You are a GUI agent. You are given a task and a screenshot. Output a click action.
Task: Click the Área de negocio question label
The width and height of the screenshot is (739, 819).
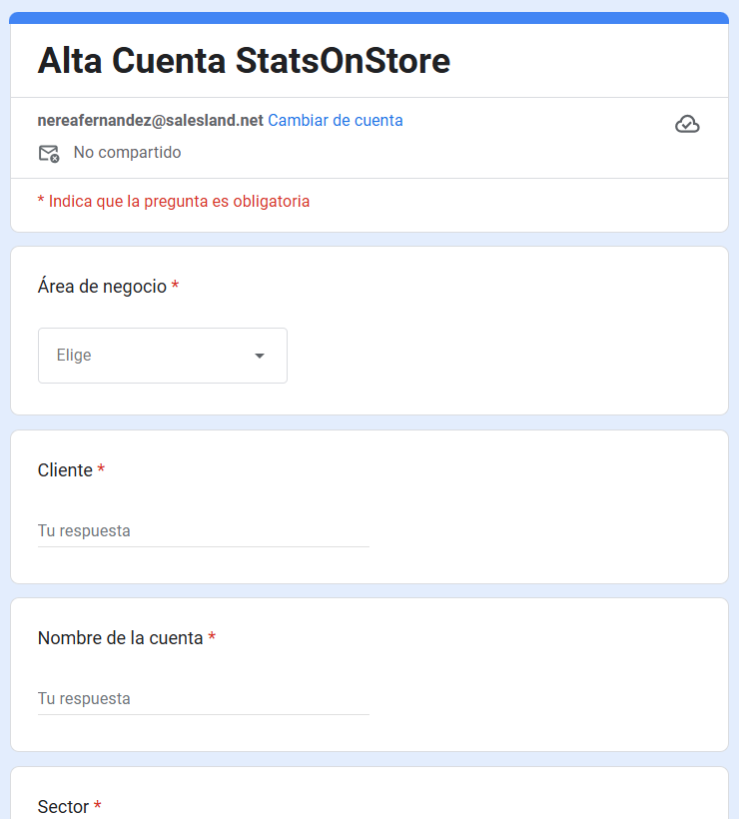pyautogui.click(x=102, y=287)
